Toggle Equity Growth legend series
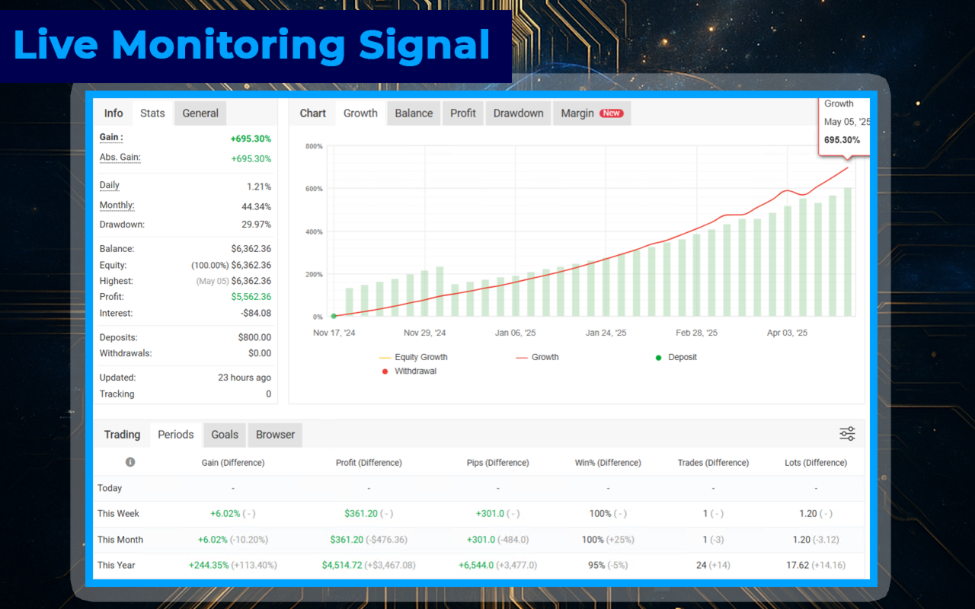 pyautogui.click(x=413, y=357)
